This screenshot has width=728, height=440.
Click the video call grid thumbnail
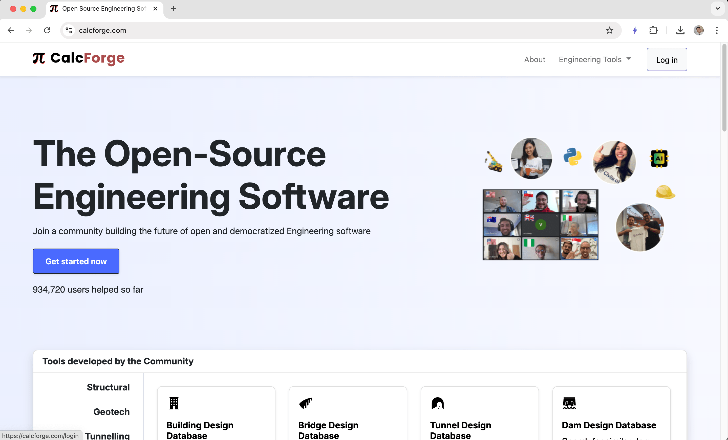540,225
